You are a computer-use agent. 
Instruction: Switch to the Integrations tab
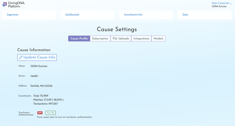tap(141, 38)
